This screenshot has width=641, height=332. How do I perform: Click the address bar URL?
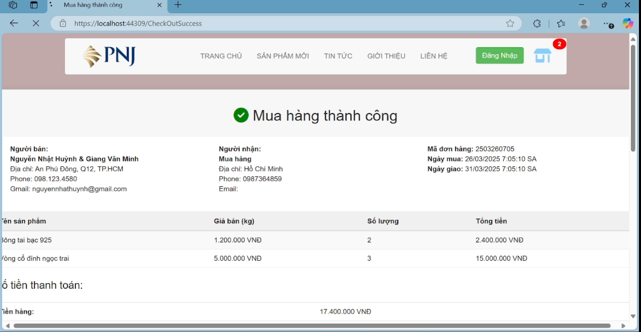coord(138,24)
